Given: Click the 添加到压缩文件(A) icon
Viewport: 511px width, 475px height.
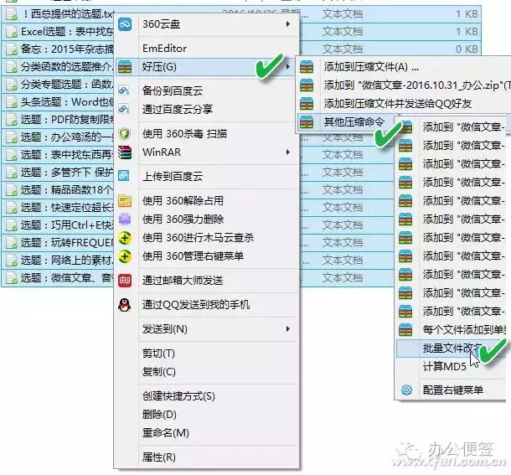Looking at the screenshot, I should [307, 67].
